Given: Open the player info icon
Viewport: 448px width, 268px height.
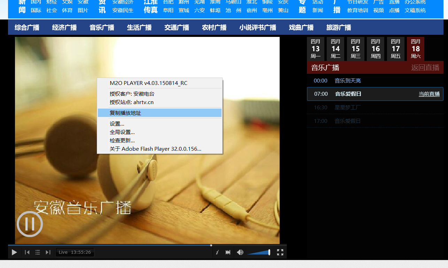Looking at the screenshot, I should click(x=217, y=252).
